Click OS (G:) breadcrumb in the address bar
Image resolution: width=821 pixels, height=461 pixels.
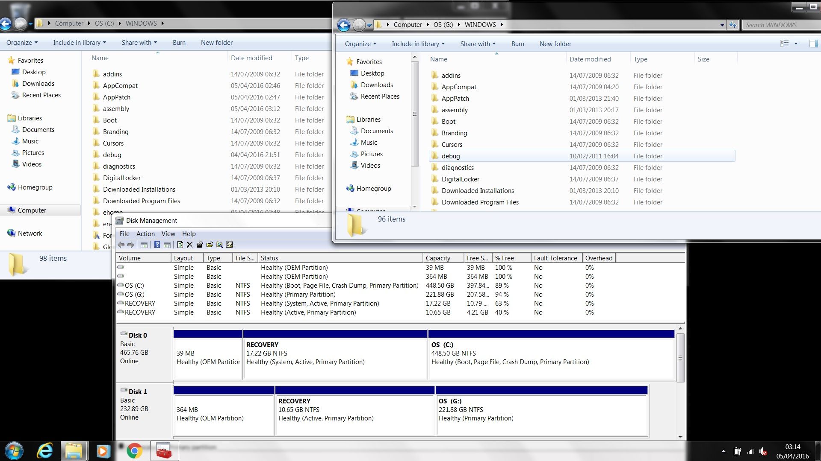pyautogui.click(x=443, y=25)
